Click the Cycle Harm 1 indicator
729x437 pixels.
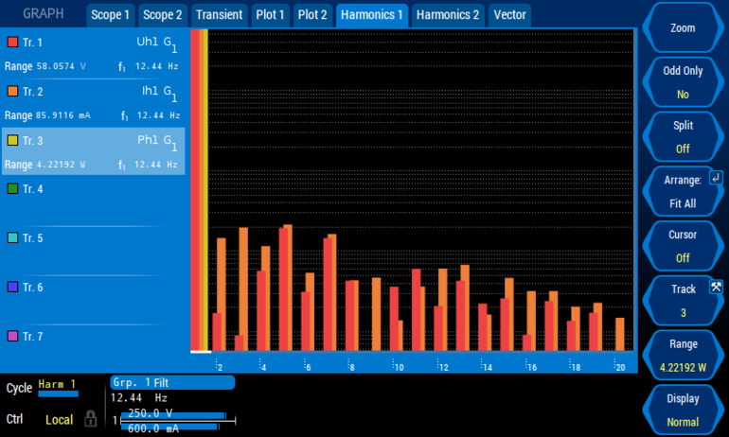pyautogui.click(x=58, y=387)
